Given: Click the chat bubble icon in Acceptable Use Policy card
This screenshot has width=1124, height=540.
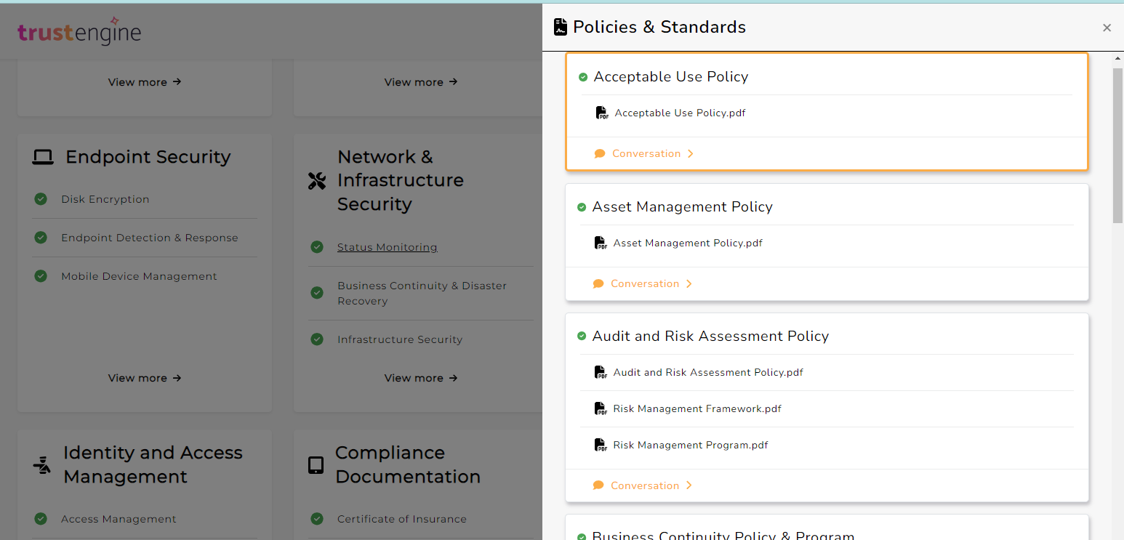Looking at the screenshot, I should pos(600,153).
